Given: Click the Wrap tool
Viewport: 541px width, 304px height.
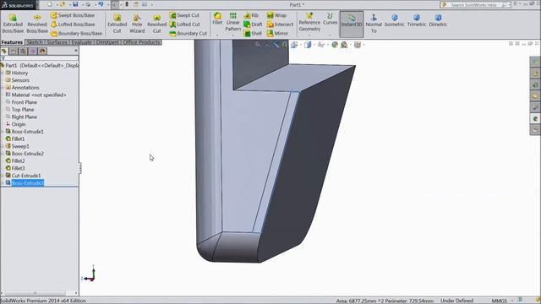Looking at the screenshot, I should 276,15.
